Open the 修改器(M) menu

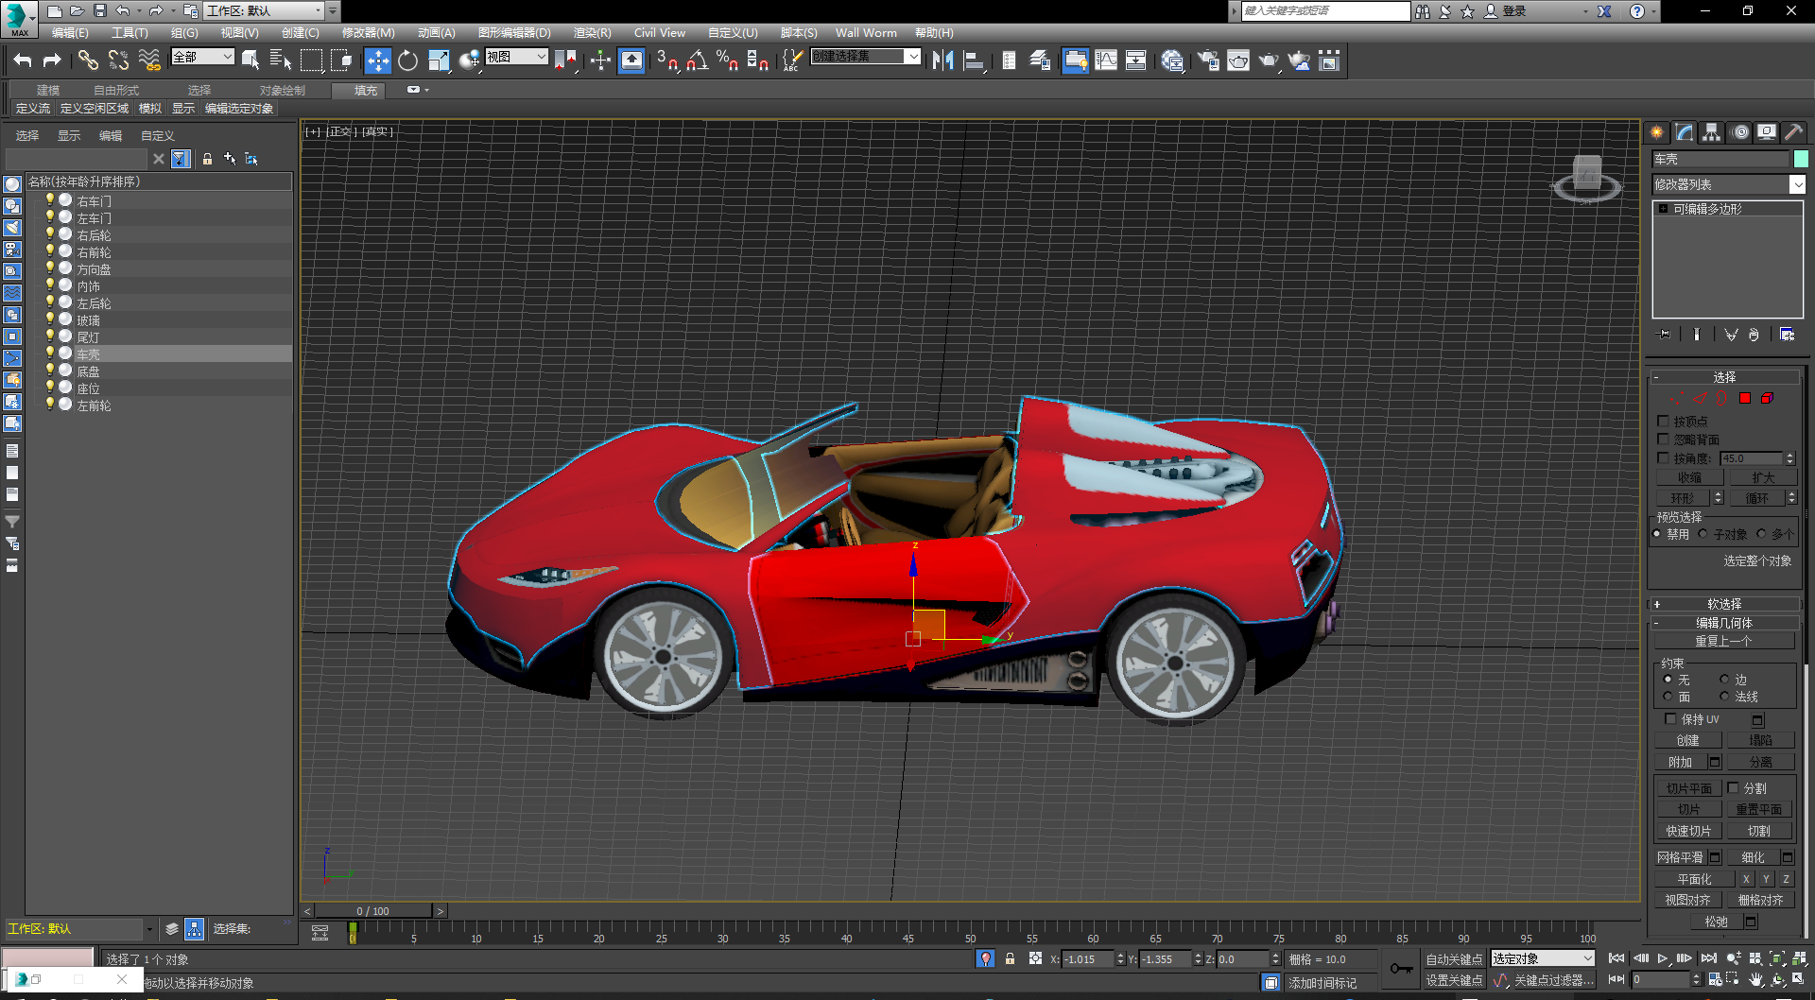coord(368,33)
